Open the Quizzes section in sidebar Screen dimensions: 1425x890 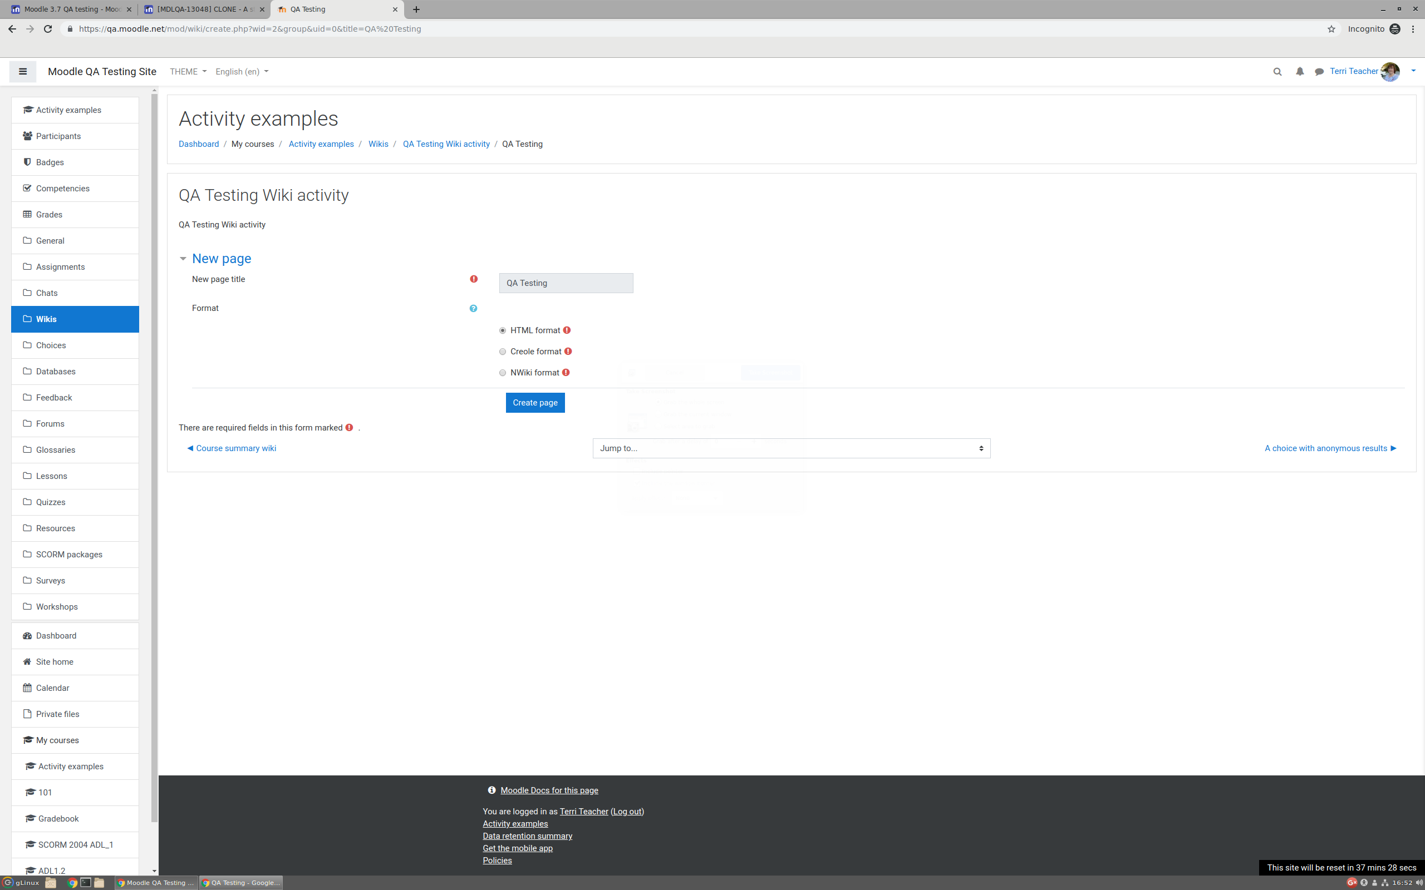click(x=75, y=502)
